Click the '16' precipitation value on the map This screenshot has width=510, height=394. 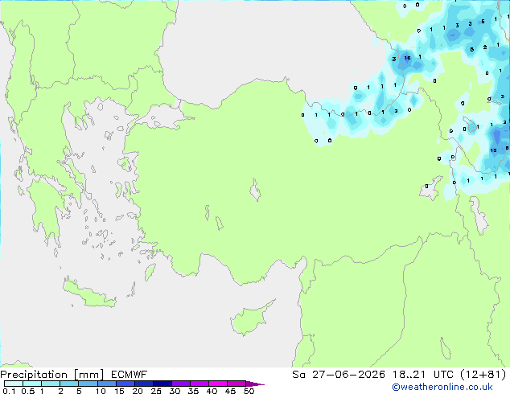[407, 58]
